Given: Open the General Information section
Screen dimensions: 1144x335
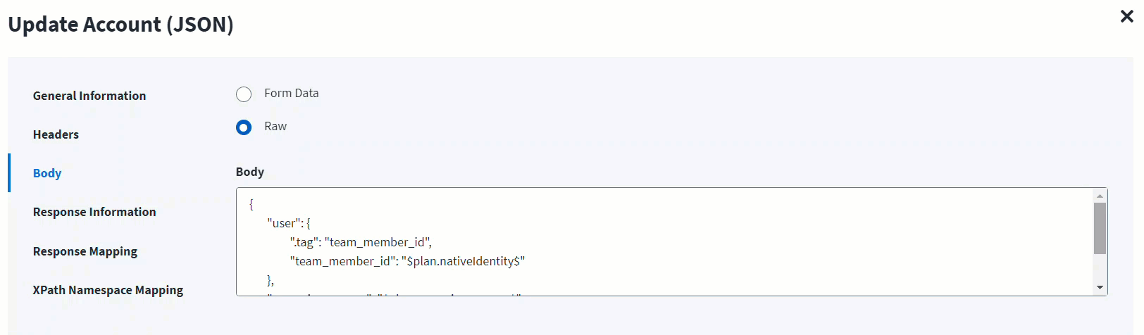Looking at the screenshot, I should (89, 96).
